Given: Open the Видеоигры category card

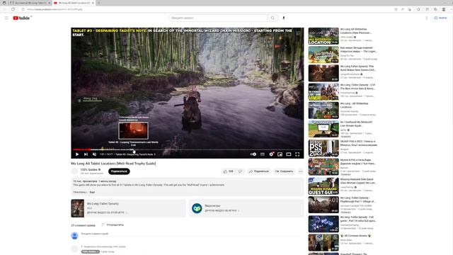Looking at the screenshot, I should click(246, 208).
